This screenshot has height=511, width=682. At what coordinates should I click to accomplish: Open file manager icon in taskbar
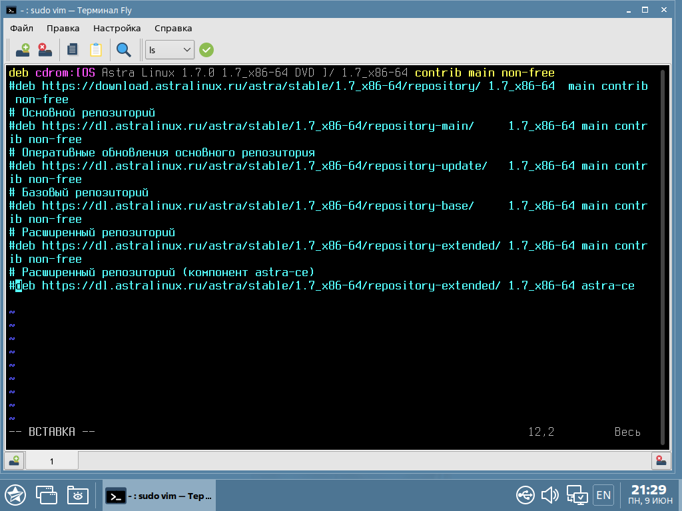(78, 495)
